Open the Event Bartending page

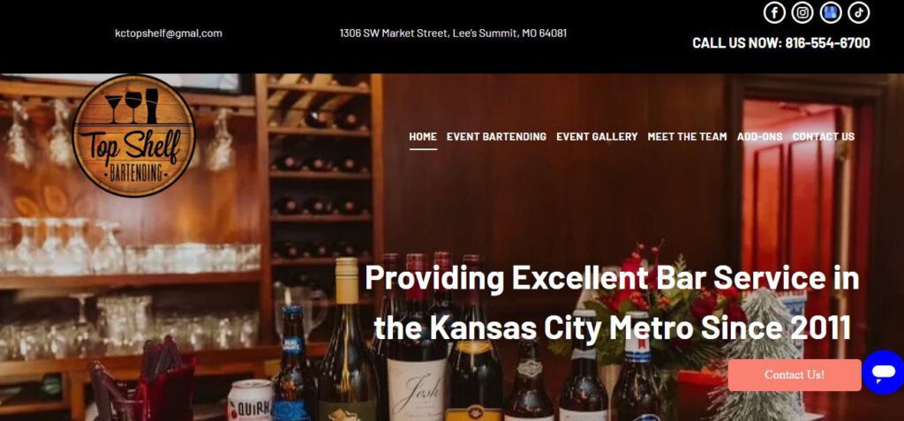point(496,137)
